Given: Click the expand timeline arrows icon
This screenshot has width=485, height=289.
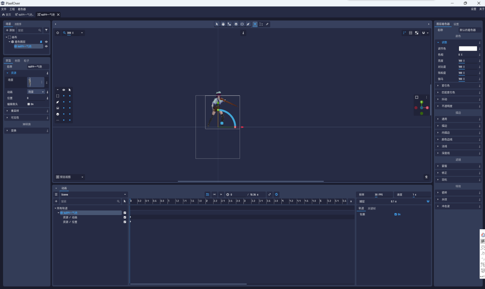Looking at the screenshot, I should pos(270,194).
